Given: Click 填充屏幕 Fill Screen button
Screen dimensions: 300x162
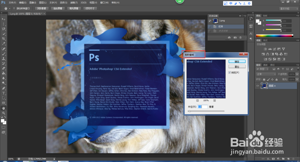Looking at the screenshot, I should [x=74, y=8].
